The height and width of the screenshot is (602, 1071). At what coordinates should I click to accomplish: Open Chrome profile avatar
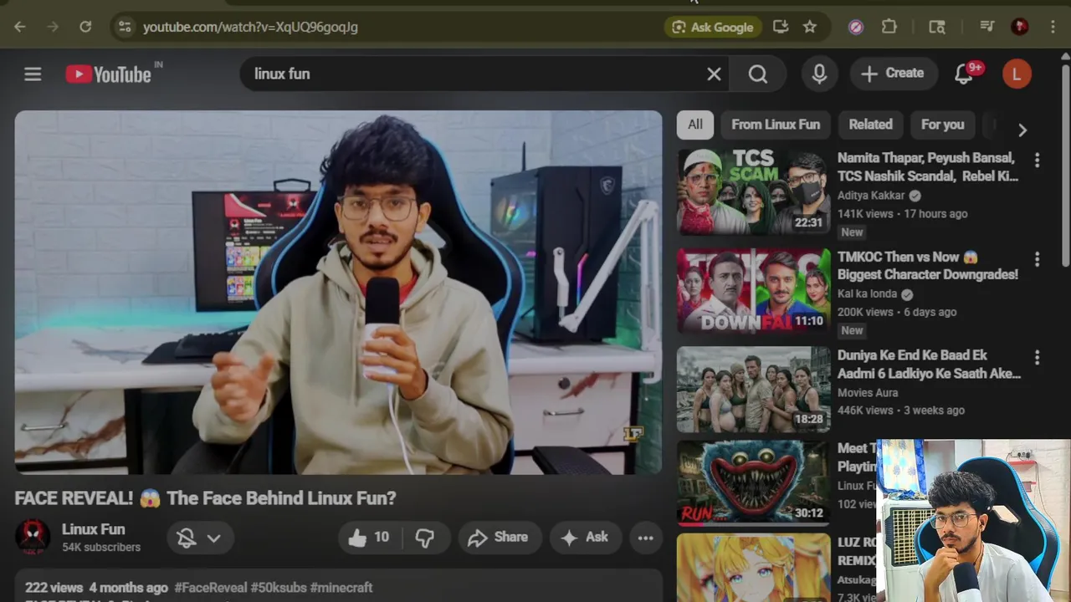click(1020, 27)
